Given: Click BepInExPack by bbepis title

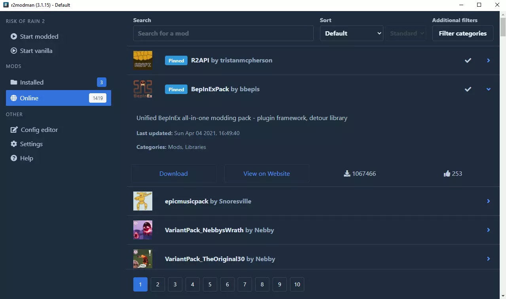Looking at the screenshot, I should 226,89.
